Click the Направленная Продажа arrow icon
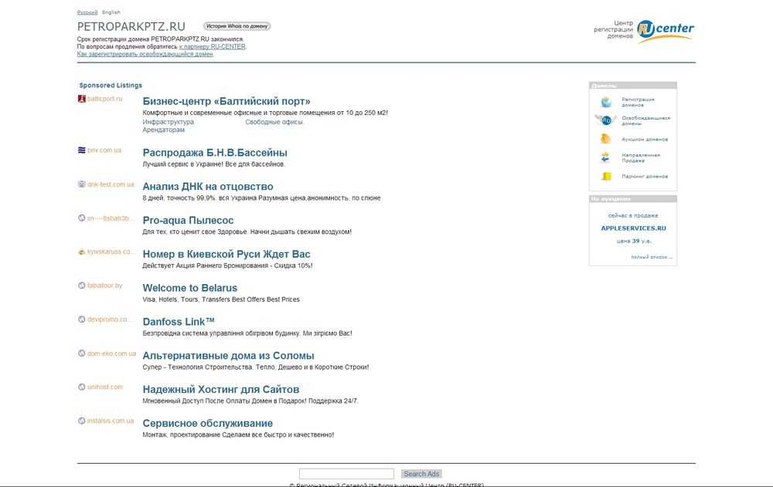The image size is (773, 487). point(605,157)
